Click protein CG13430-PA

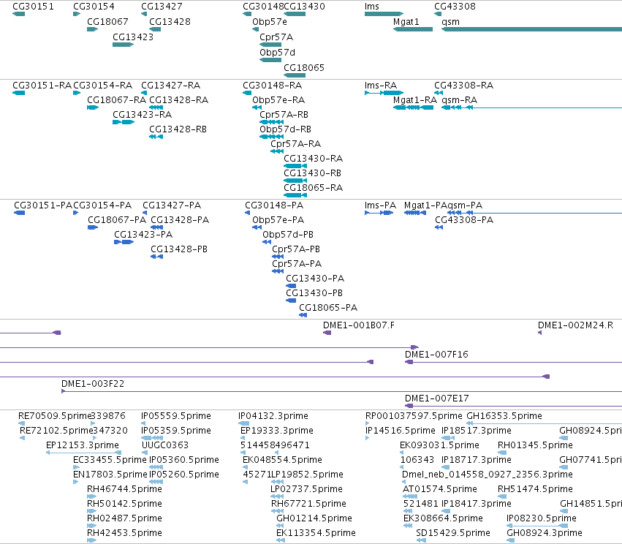pyautogui.click(x=291, y=286)
